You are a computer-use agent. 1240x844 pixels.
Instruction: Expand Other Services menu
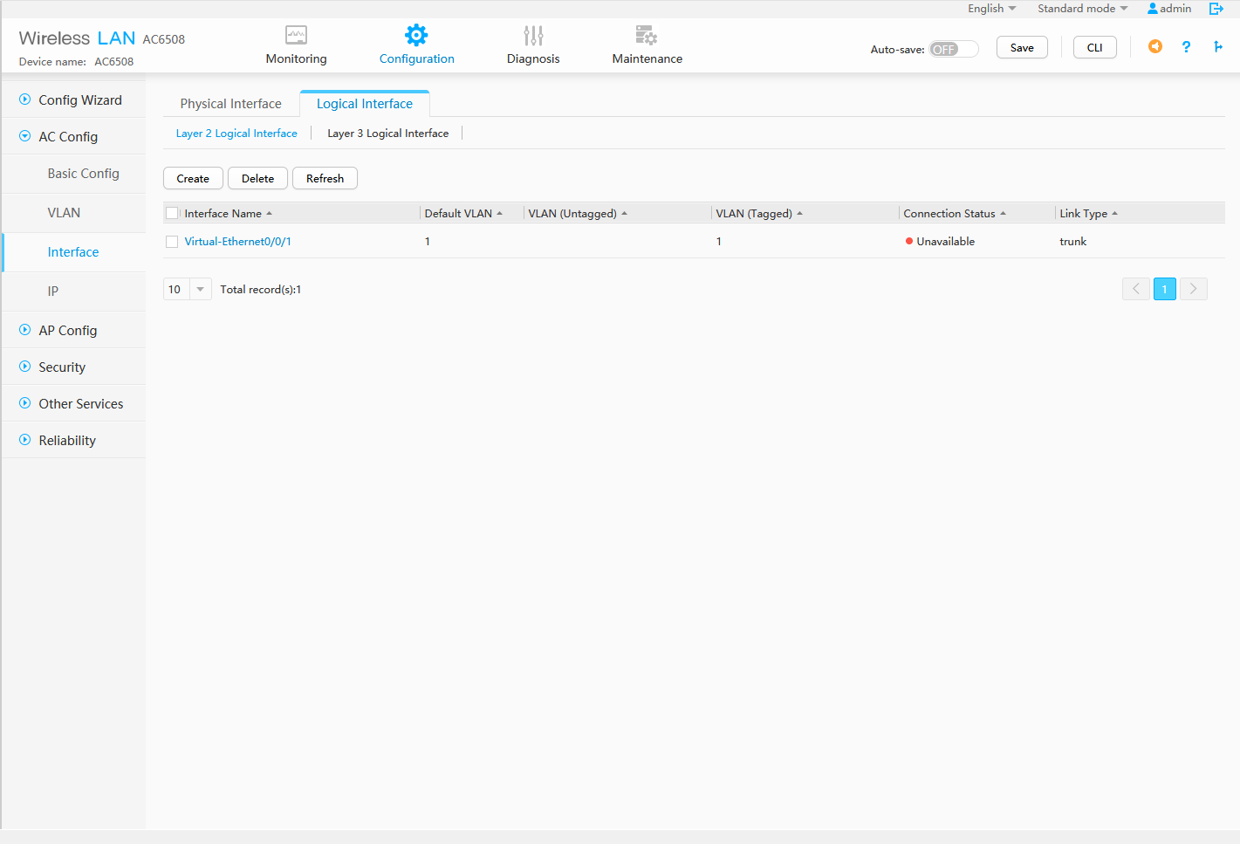(72, 403)
